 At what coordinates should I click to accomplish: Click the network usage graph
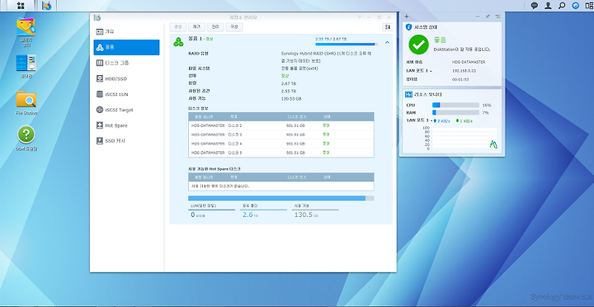464,139
